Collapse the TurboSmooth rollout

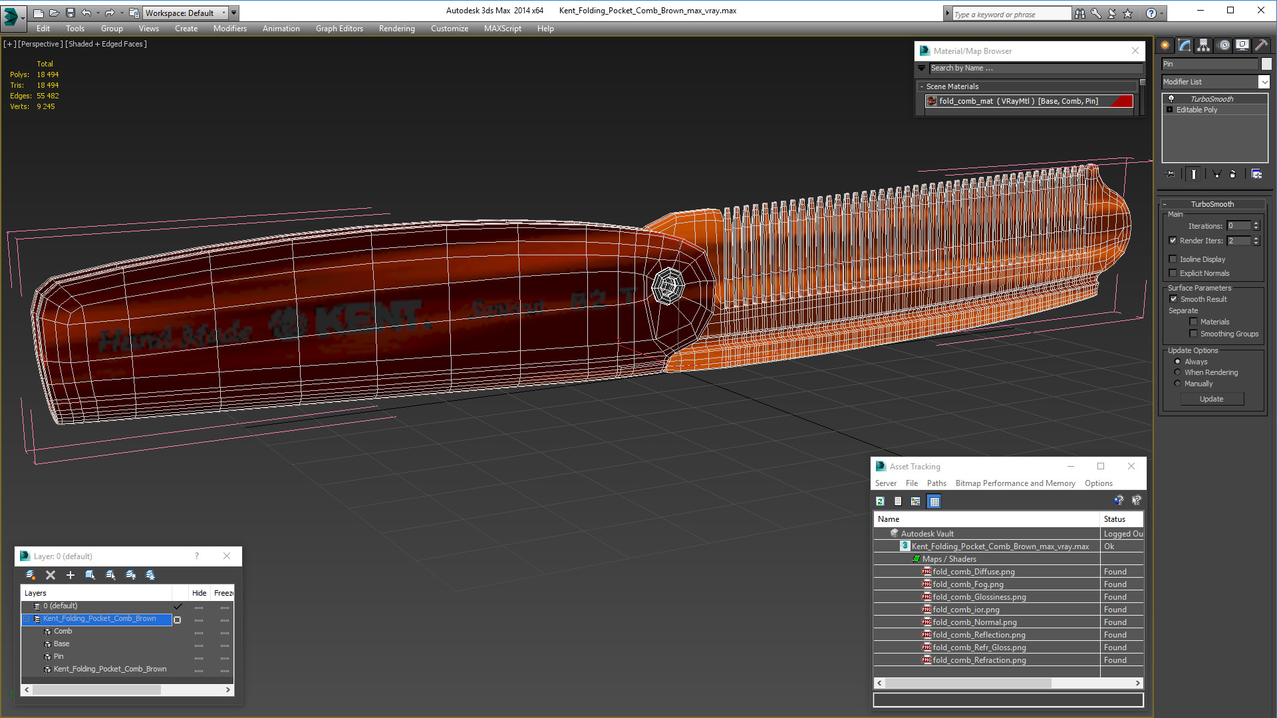tap(1165, 204)
